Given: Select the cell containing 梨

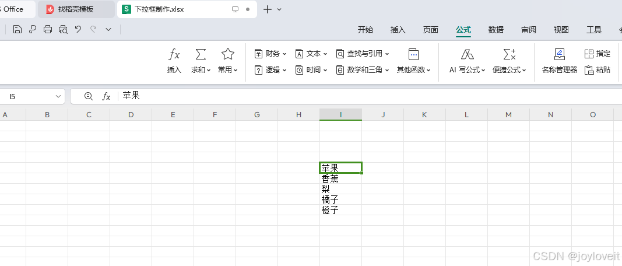Looking at the screenshot, I should click(341, 189).
